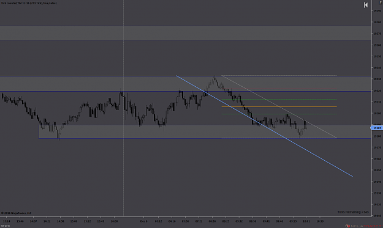Click the 14:22 time axis label

(x=47, y=221)
